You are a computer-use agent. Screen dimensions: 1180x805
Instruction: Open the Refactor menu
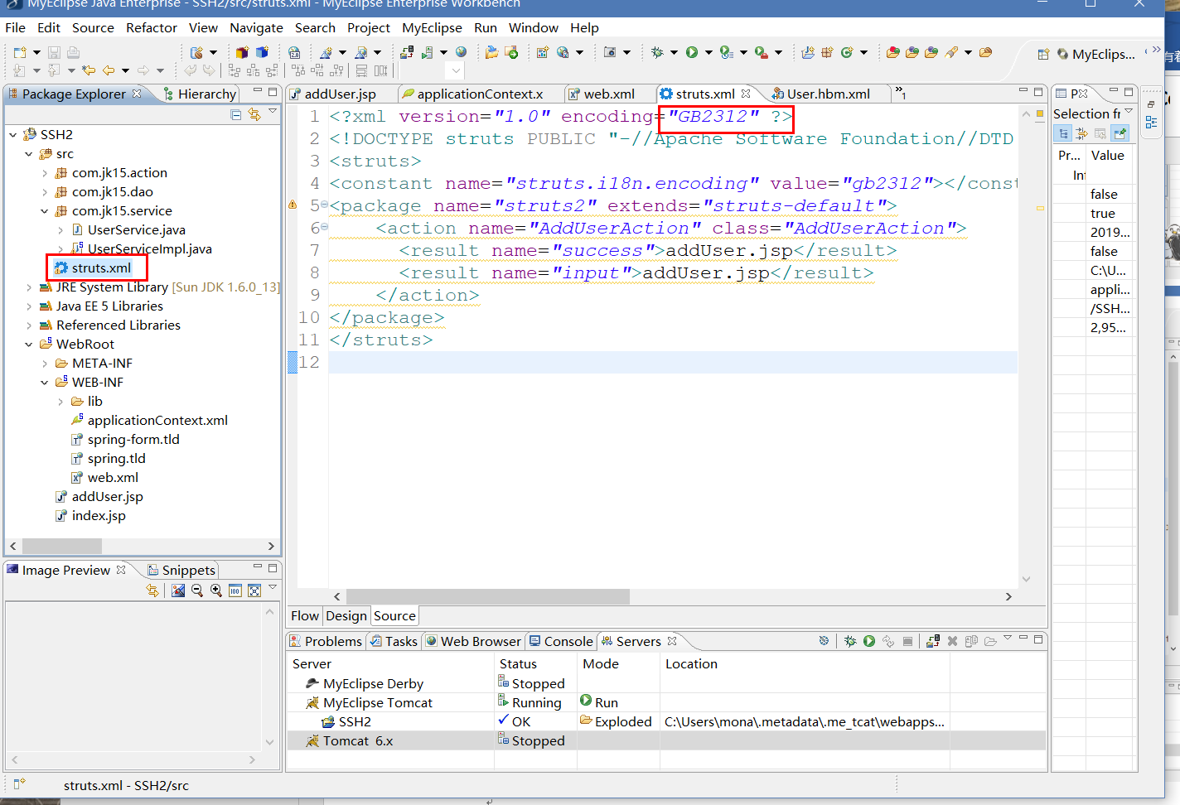point(152,27)
